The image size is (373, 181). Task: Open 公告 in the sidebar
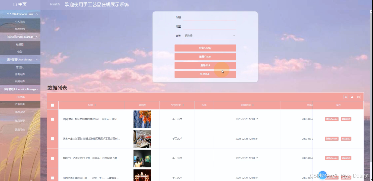20,51
